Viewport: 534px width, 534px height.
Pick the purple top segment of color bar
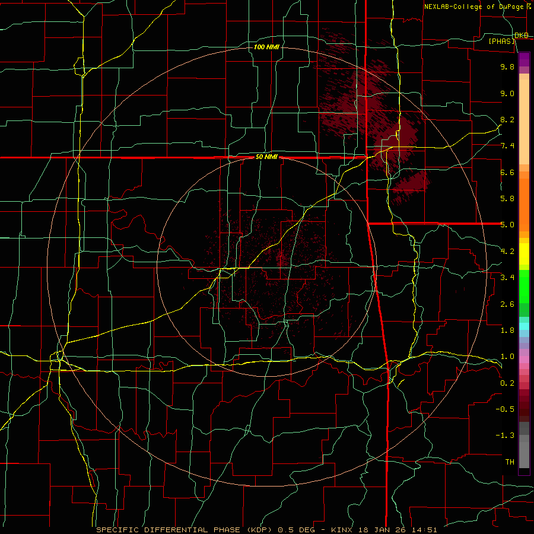click(524, 59)
